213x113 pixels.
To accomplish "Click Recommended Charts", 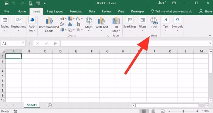I will (49, 25).
